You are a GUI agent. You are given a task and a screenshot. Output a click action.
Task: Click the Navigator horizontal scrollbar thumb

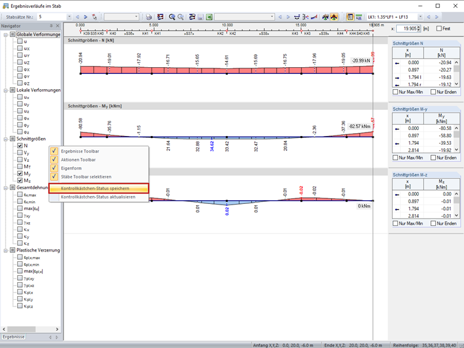[21, 329]
